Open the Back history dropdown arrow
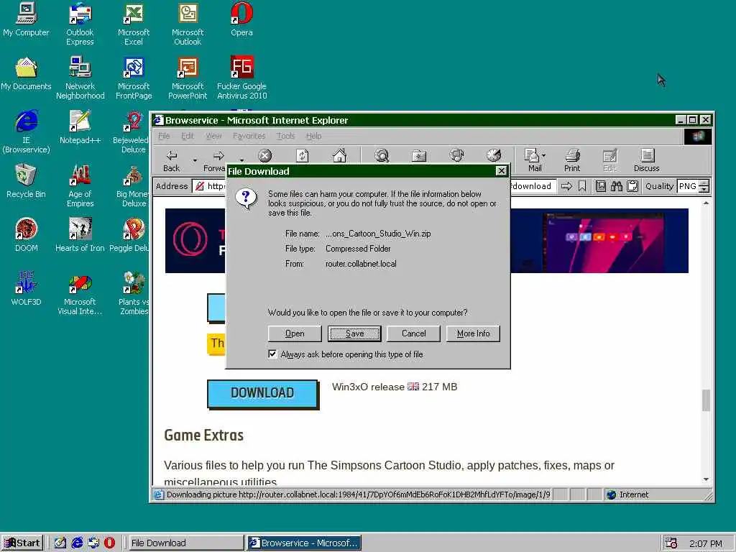Image resolution: width=736 pixels, height=552 pixels. (195, 160)
